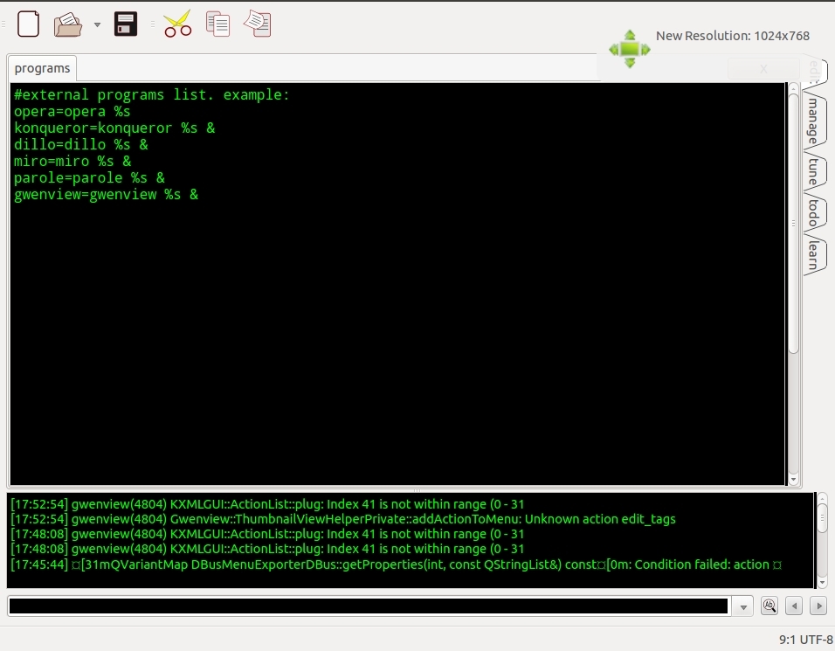Place cursor on "miro=miro %s &" line
This screenshot has height=651, width=835.
coord(72,162)
